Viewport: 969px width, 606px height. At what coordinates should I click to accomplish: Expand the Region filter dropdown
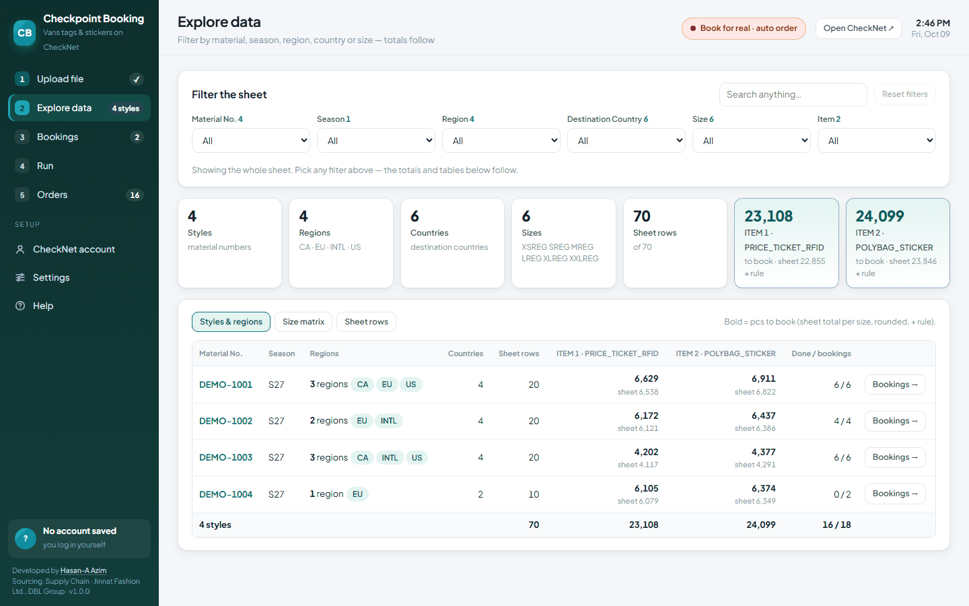[501, 141]
